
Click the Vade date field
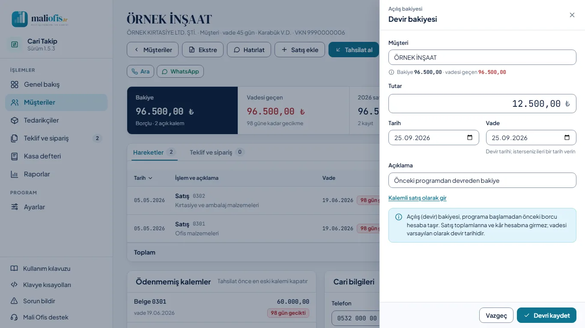(531, 138)
